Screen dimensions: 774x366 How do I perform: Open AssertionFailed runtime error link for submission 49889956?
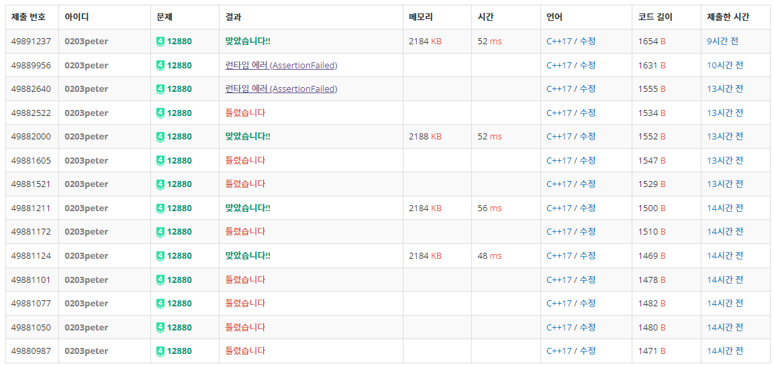point(281,65)
